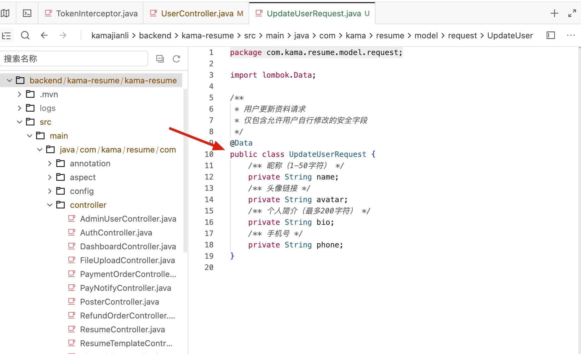Click 'private String avatar;' line
Screen dimensions: 581x354
tap(298, 200)
